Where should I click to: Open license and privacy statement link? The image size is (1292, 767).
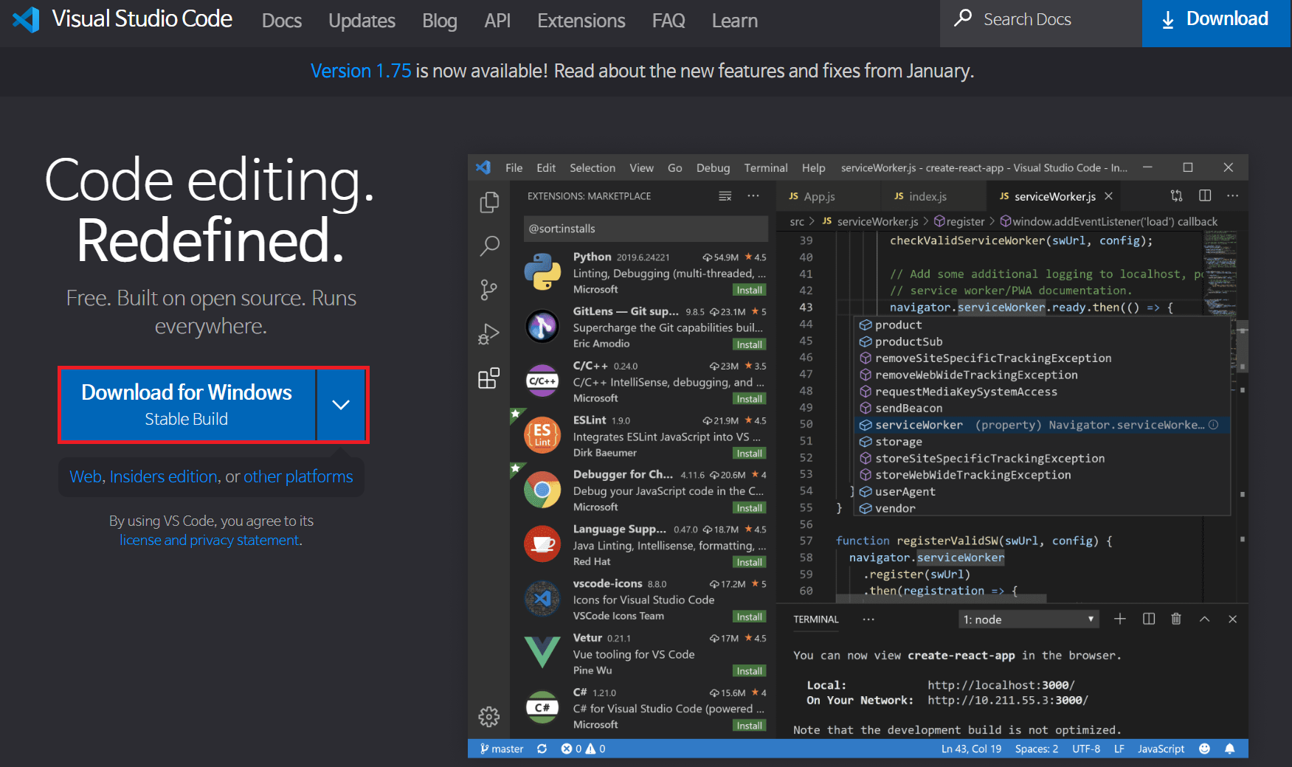click(210, 540)
